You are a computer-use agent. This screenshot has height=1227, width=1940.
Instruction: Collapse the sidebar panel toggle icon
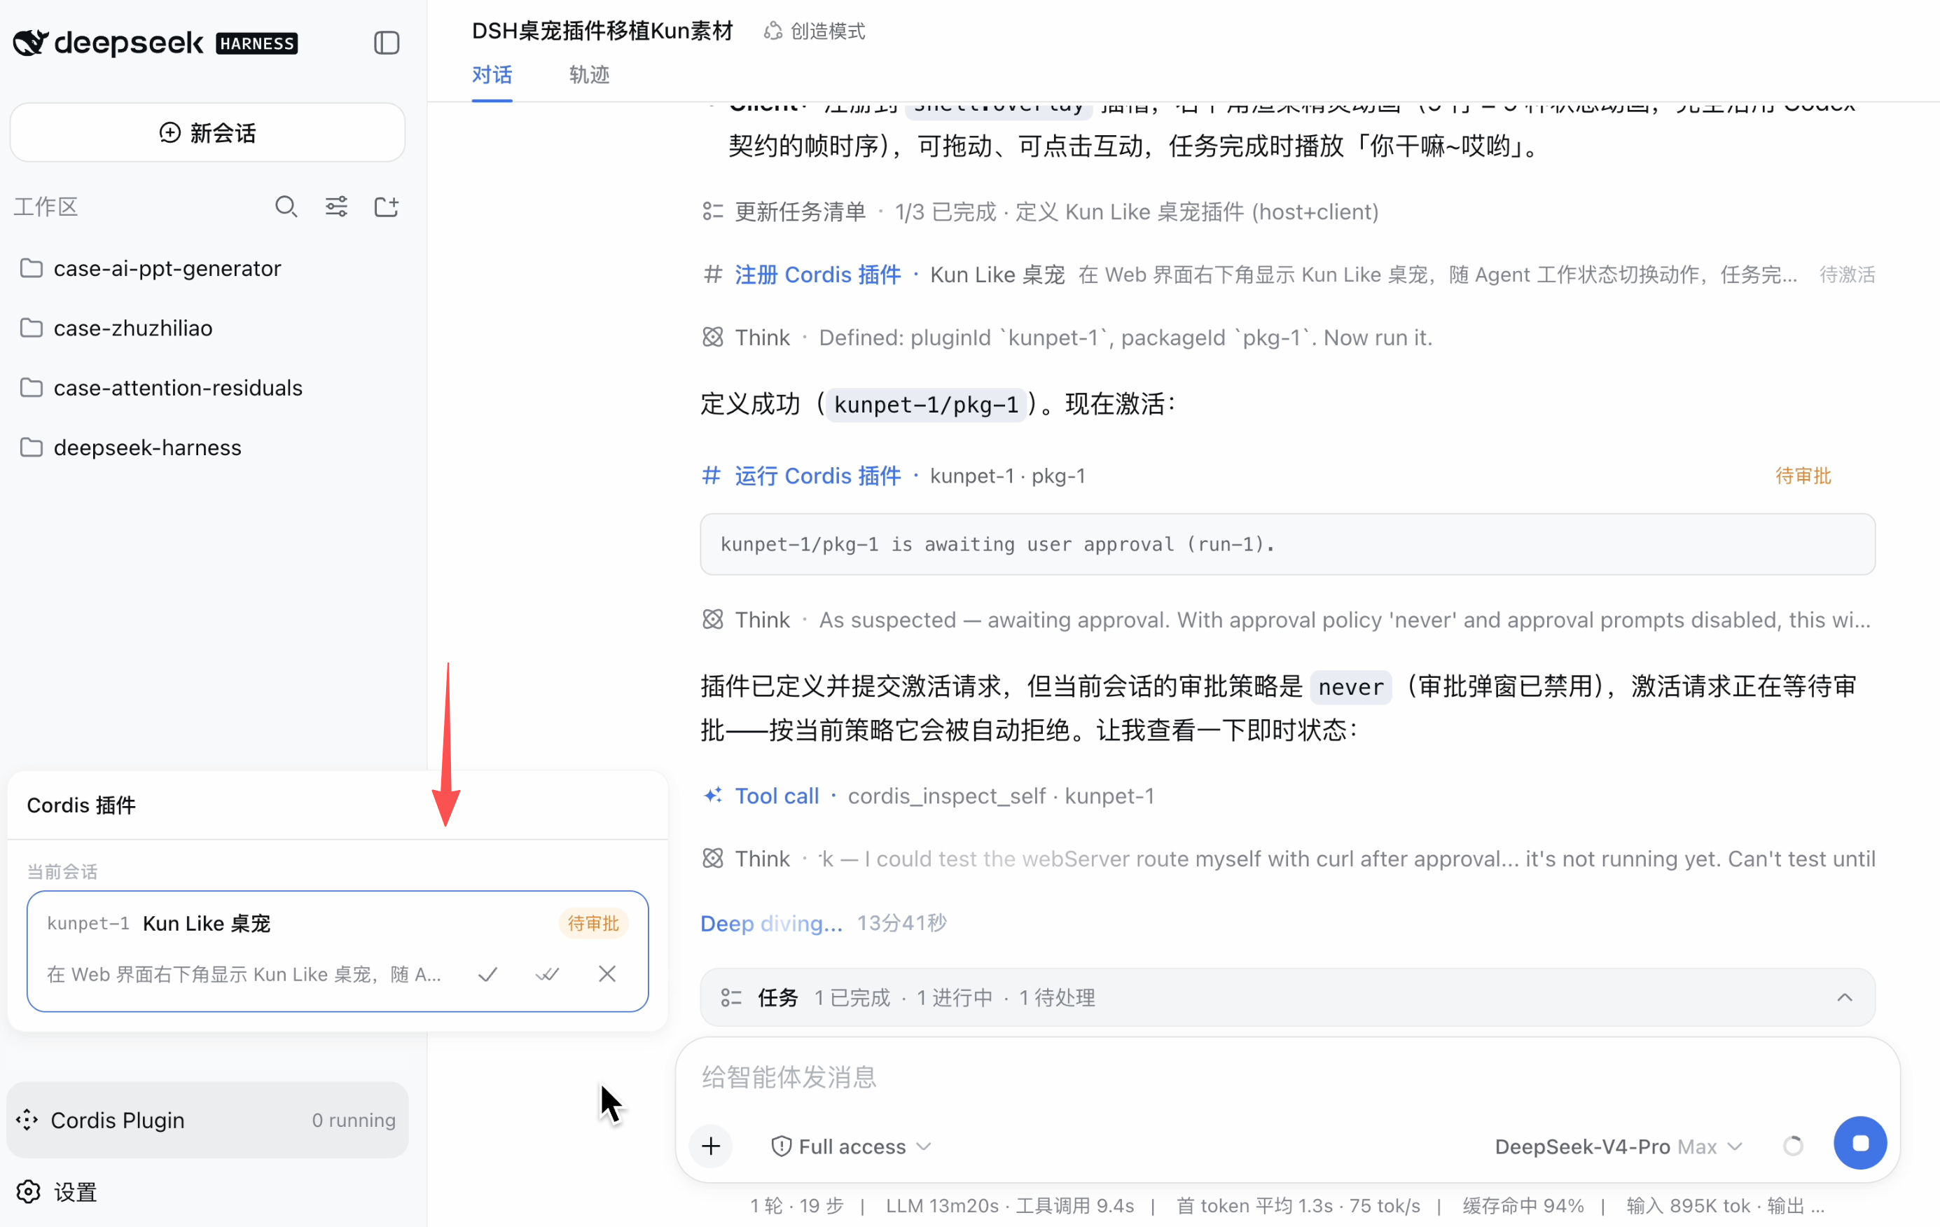click(x=387, y=43)
